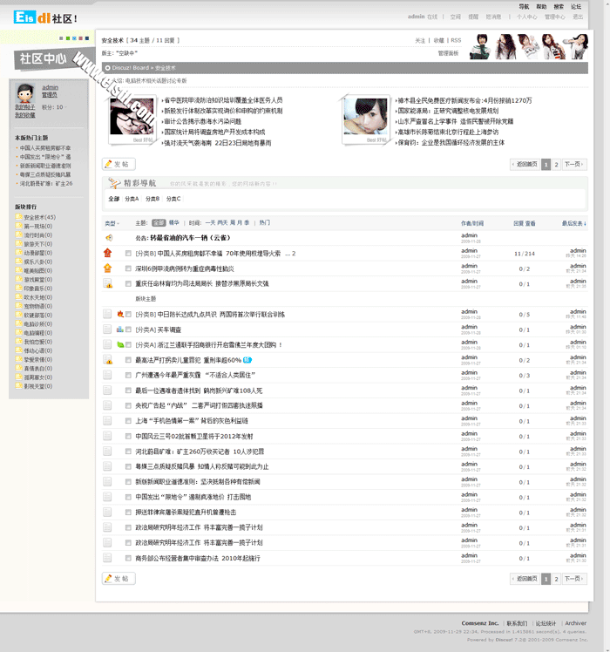The width and height of the screenshot is (610, 652).
Task: Click the folder icon beside 第一现场(0)
Action: click(18, 226)
